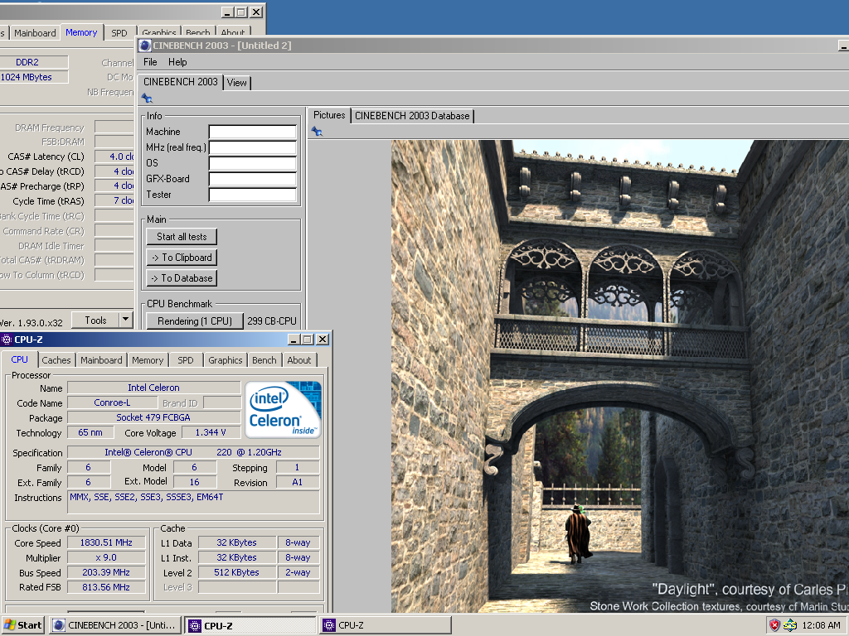The height and width of the screenshot is (636, 849).
Task: Click the 512 KBytes Level 2 cache value
Action: 236,572
